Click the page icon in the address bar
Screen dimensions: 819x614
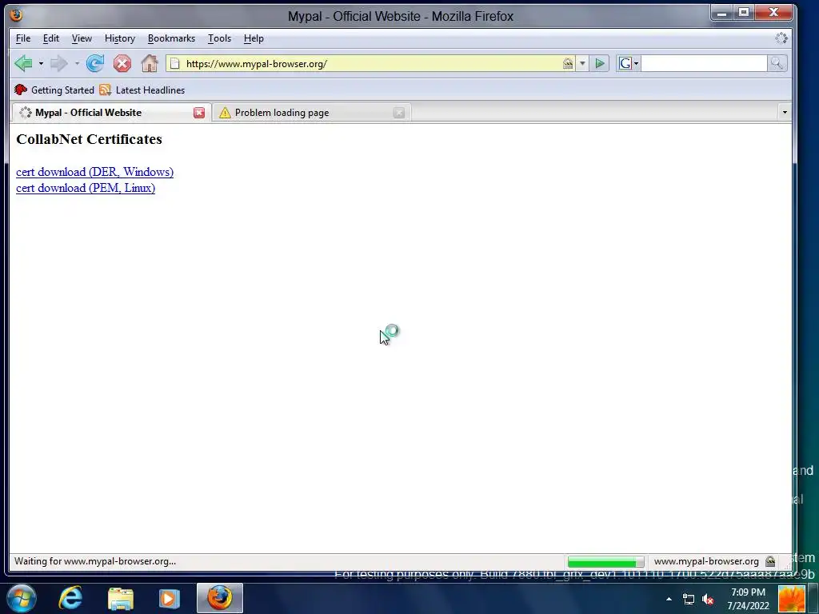[x=175, y=64]
